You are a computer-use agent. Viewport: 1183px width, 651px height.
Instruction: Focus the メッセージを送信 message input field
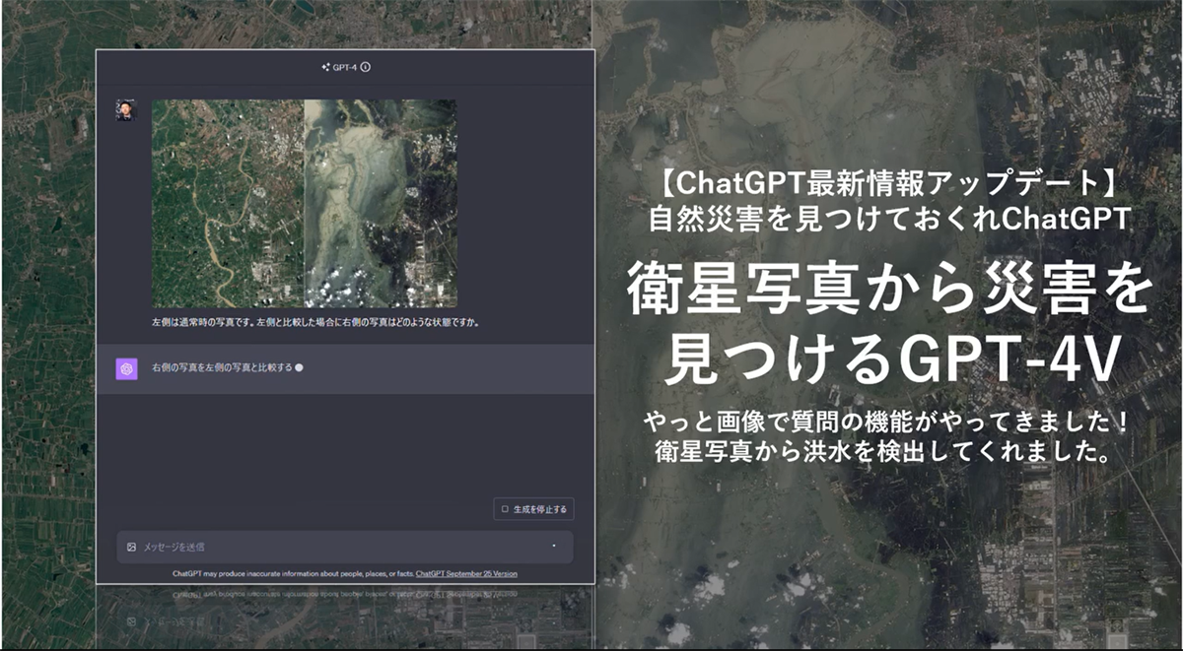click(x=345, y=547)
